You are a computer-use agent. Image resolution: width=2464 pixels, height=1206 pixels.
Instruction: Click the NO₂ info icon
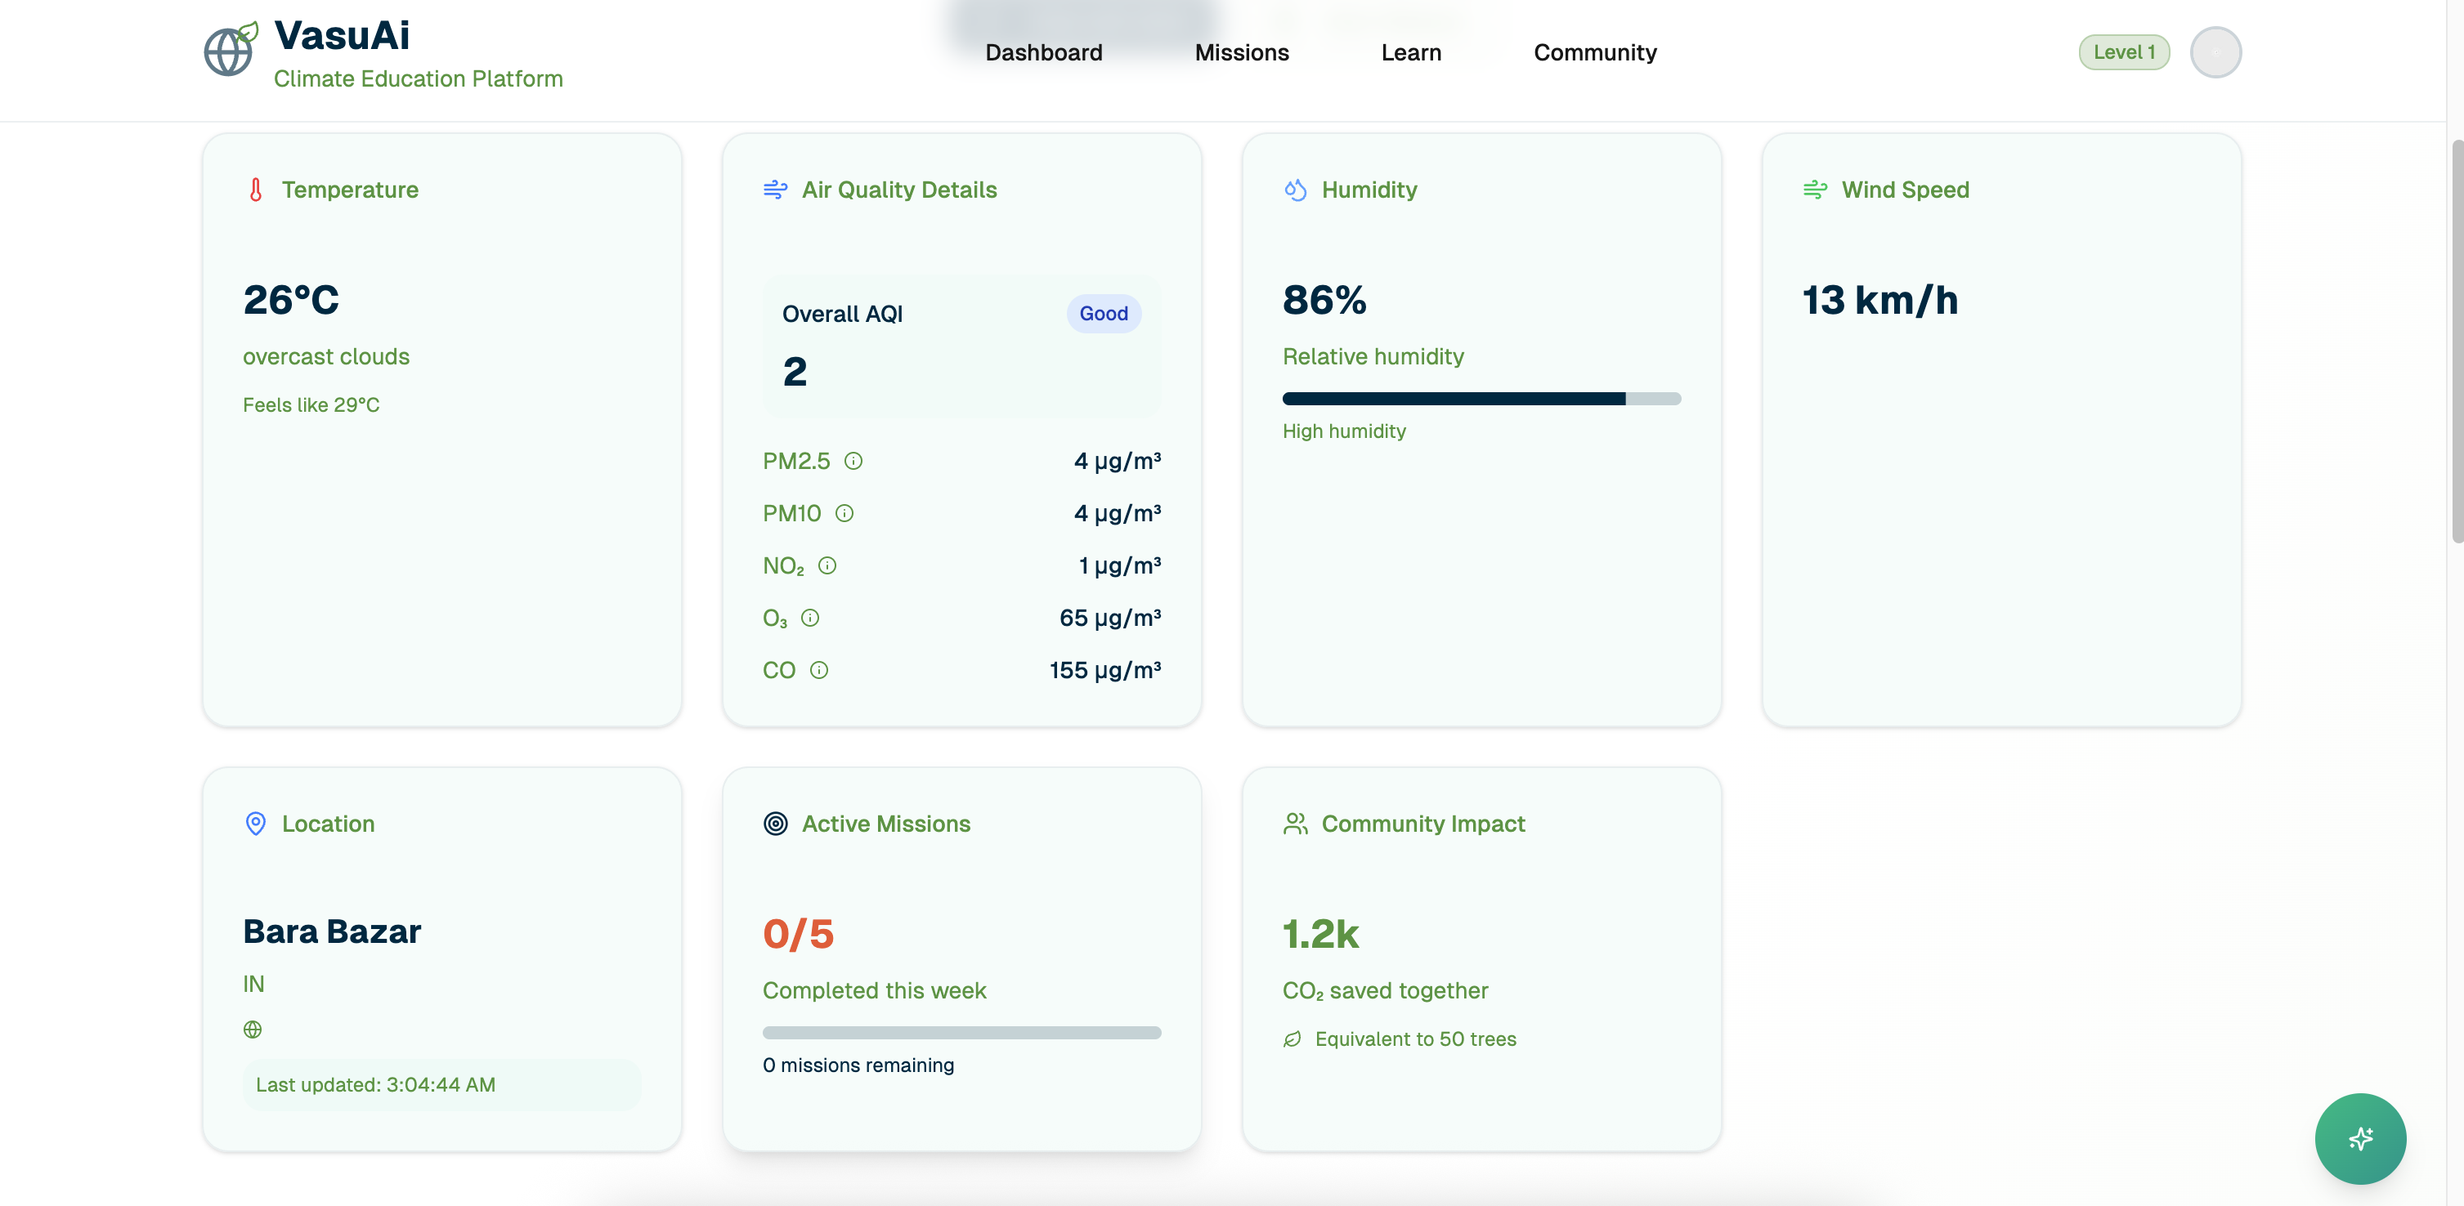pyautogui.click(x=827, y=565)
